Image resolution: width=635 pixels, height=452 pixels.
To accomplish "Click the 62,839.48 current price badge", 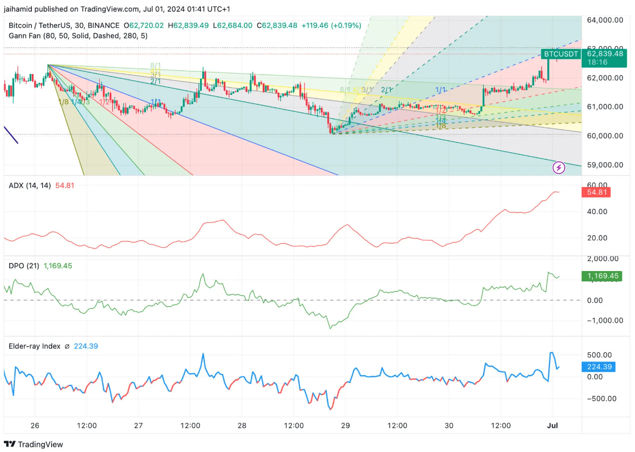I will [x=605, y=54].
